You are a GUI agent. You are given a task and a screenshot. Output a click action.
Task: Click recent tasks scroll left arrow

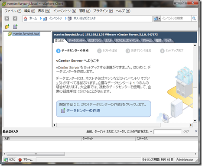pyautogui.click(x=4, y=154)
